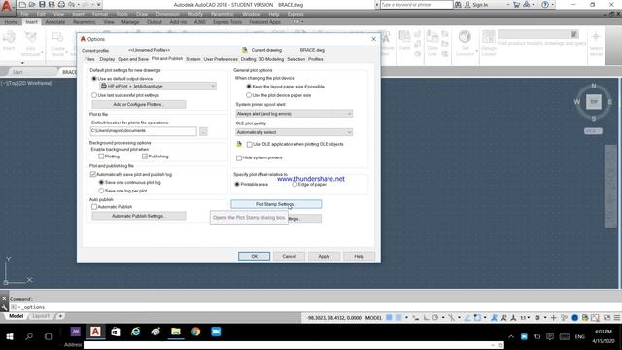This screenshot has height=350, width=622.
Task: Open Microsoft Store from the taskbar
Action: (x=116, y=332)
